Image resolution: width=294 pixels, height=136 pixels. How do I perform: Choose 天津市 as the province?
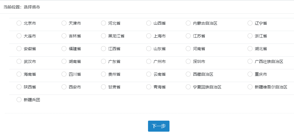[x=64, y=23]
